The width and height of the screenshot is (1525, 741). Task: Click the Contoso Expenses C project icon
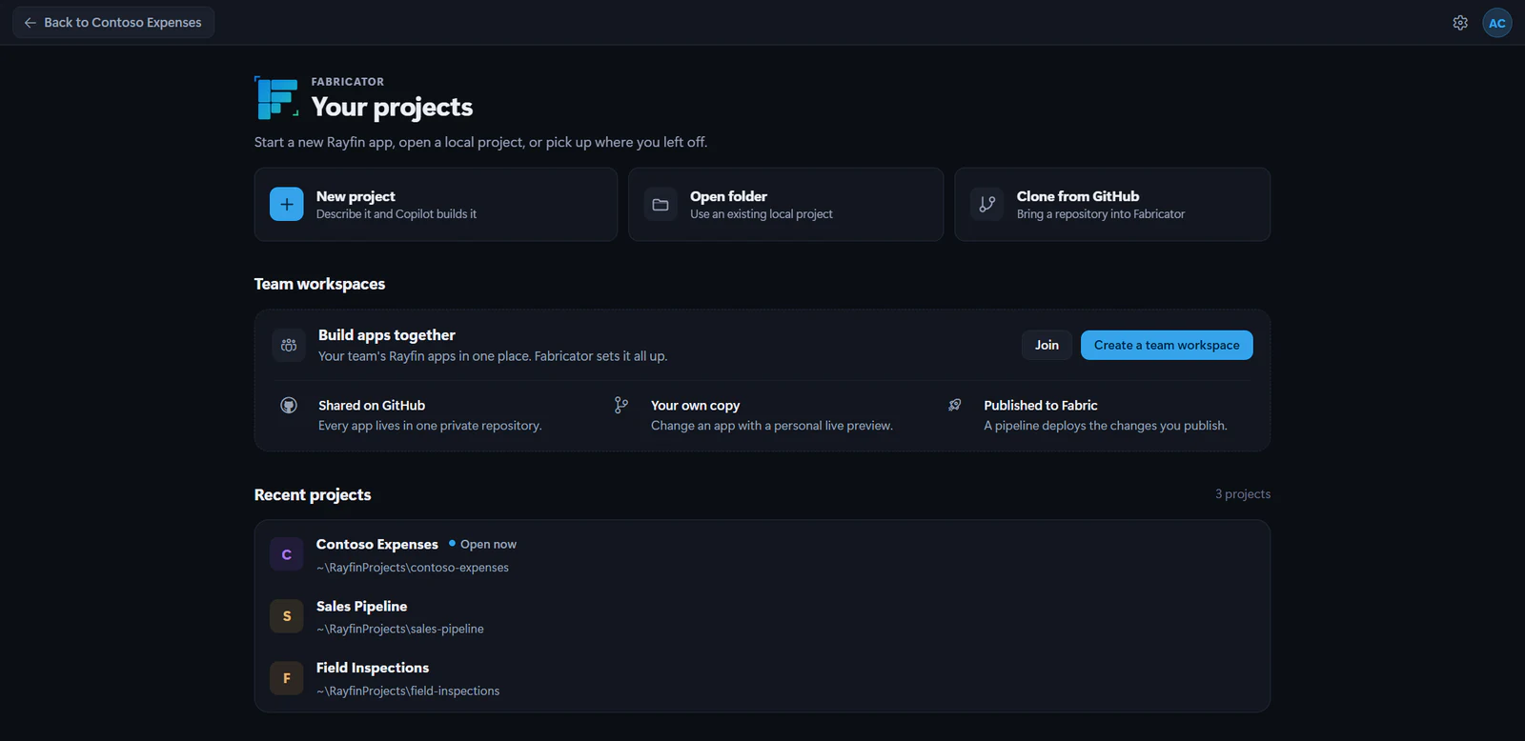coord(287,554)
